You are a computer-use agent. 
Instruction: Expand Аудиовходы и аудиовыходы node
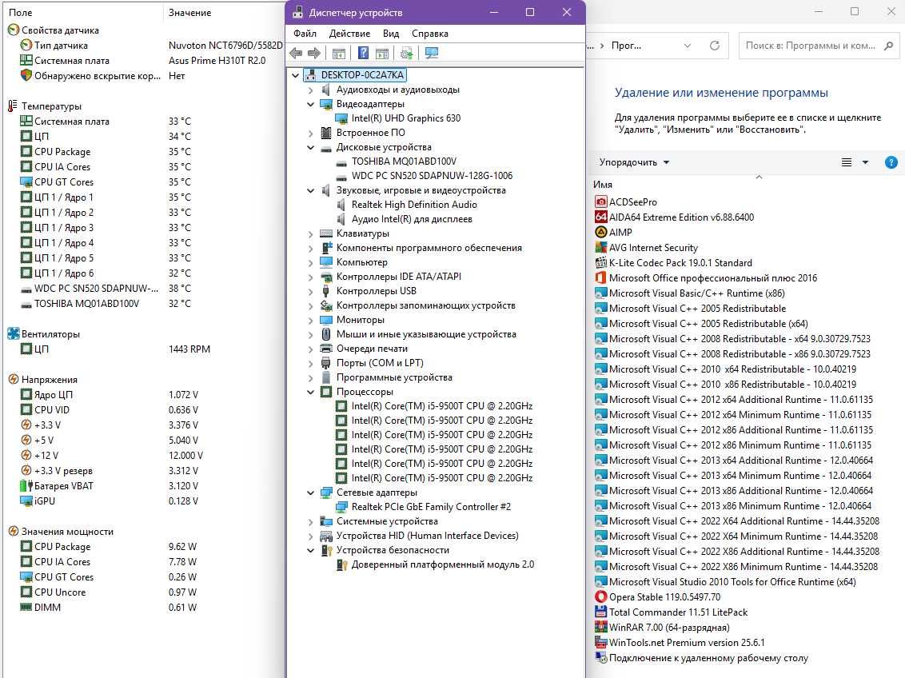pyautogui.click(x=310, y=90)
